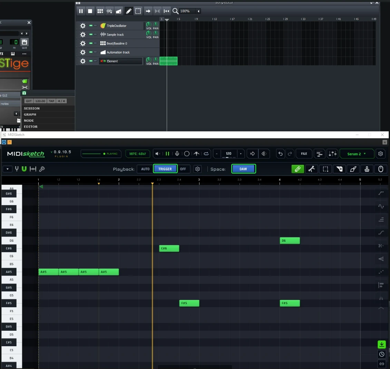Open Element track settings gear
390x369 pixels.
[x=83, y=61]
